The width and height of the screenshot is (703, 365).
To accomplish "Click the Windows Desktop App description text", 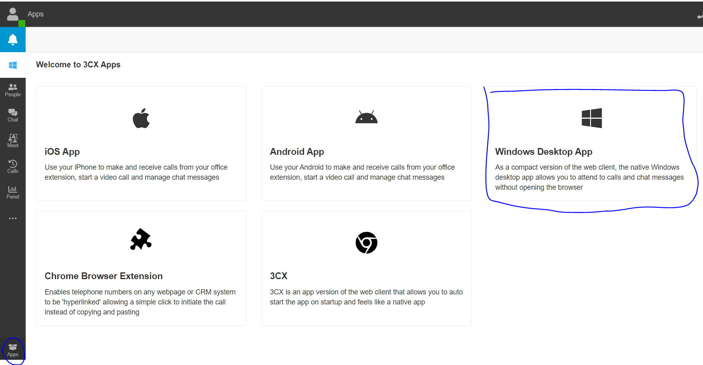I will (589, 177).
